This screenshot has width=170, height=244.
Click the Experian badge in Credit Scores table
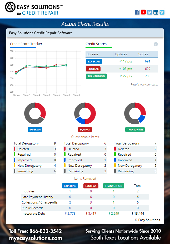click(94, 61)
